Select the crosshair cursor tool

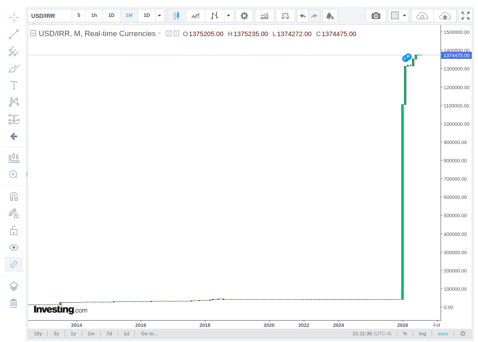14,17
